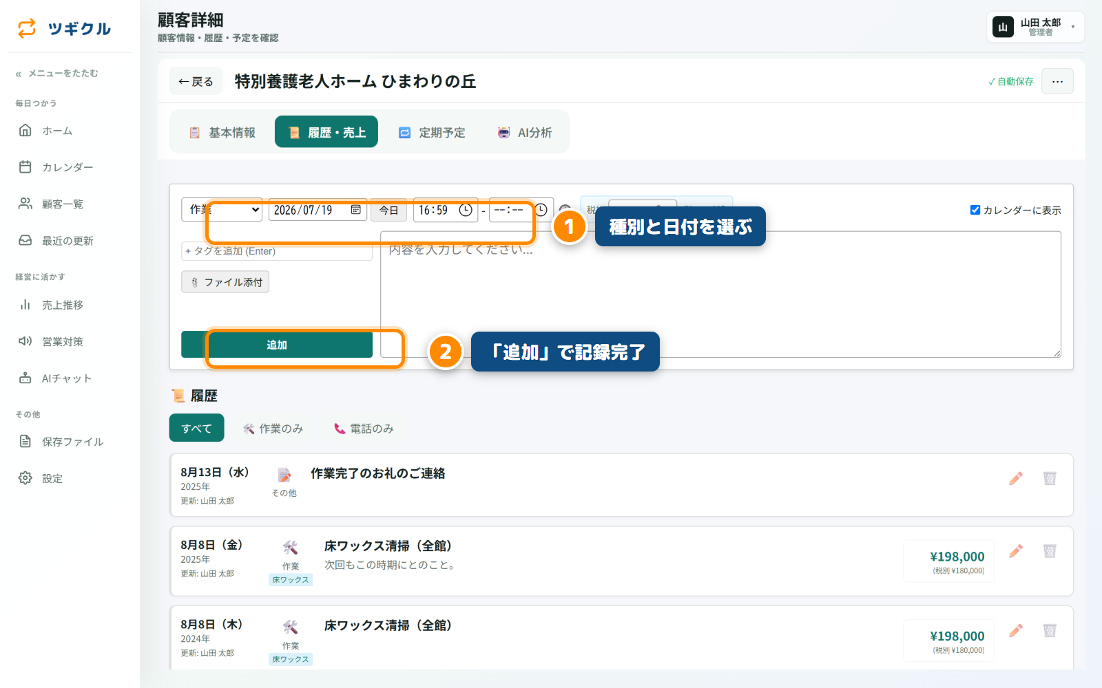The image size is (1102, 688).
Task: Click ¥198,000 amount on 8月8日（金）entry
Action: pos(957,557)
